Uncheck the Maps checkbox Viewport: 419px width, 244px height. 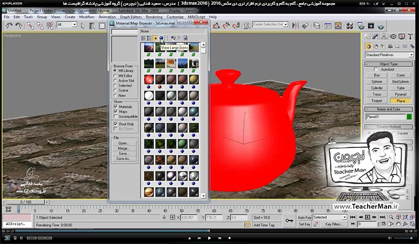click(x=115, y=111)
